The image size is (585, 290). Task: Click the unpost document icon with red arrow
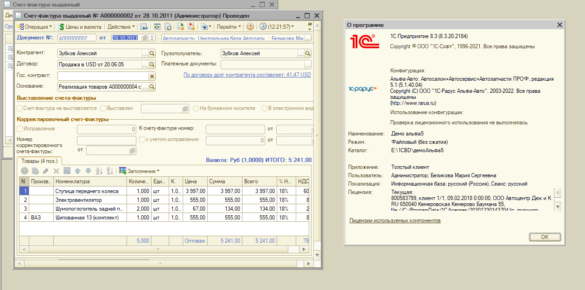pyautogui.click(x=191, y=26)
